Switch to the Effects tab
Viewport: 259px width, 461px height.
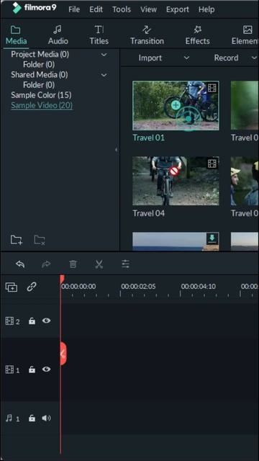pyautogui.click(x=197, y=35)
